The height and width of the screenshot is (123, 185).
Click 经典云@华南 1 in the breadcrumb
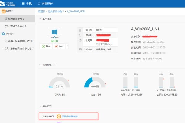[56, 11]
